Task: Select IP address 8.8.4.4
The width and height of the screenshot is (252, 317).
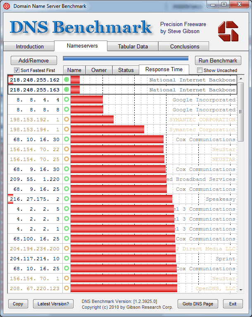Action: pos(38,100)
